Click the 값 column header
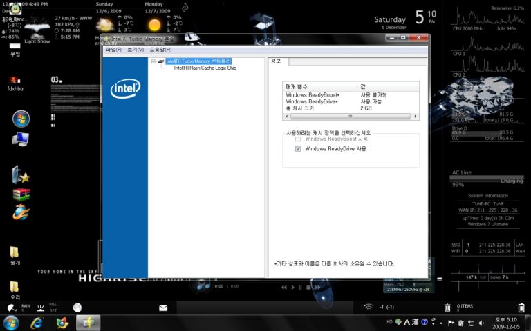 coord(389,87)
